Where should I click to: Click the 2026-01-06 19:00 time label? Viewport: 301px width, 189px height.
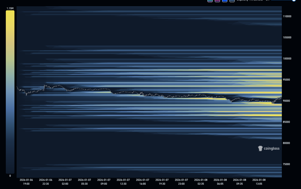pyautogui.click(x=26, y=182)
